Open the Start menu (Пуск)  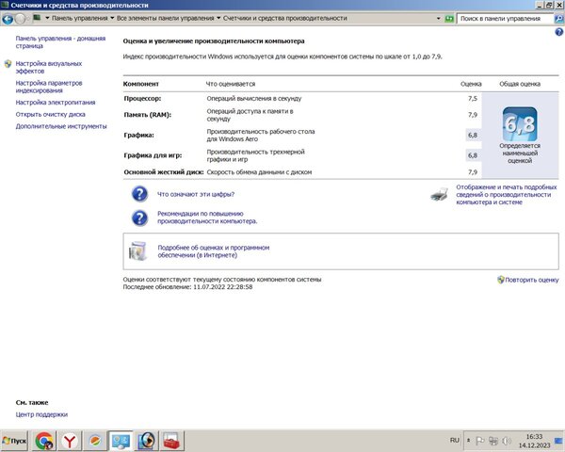pyautogui.click(x=16, y=440)
